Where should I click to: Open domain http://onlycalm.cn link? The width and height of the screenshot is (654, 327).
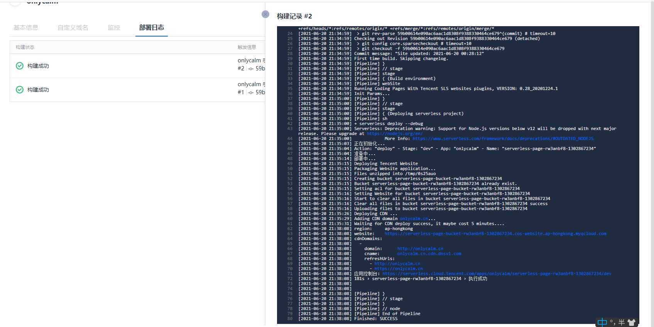pos(420,249)
